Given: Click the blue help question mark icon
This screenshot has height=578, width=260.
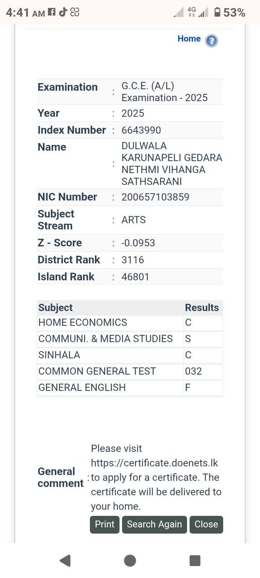Looking at the screenshot, I should [x=212, y=41].
